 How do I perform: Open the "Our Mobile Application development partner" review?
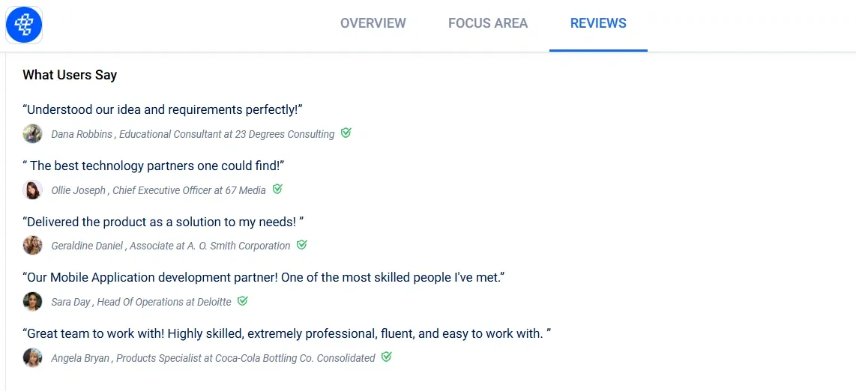tap(264, 277)
